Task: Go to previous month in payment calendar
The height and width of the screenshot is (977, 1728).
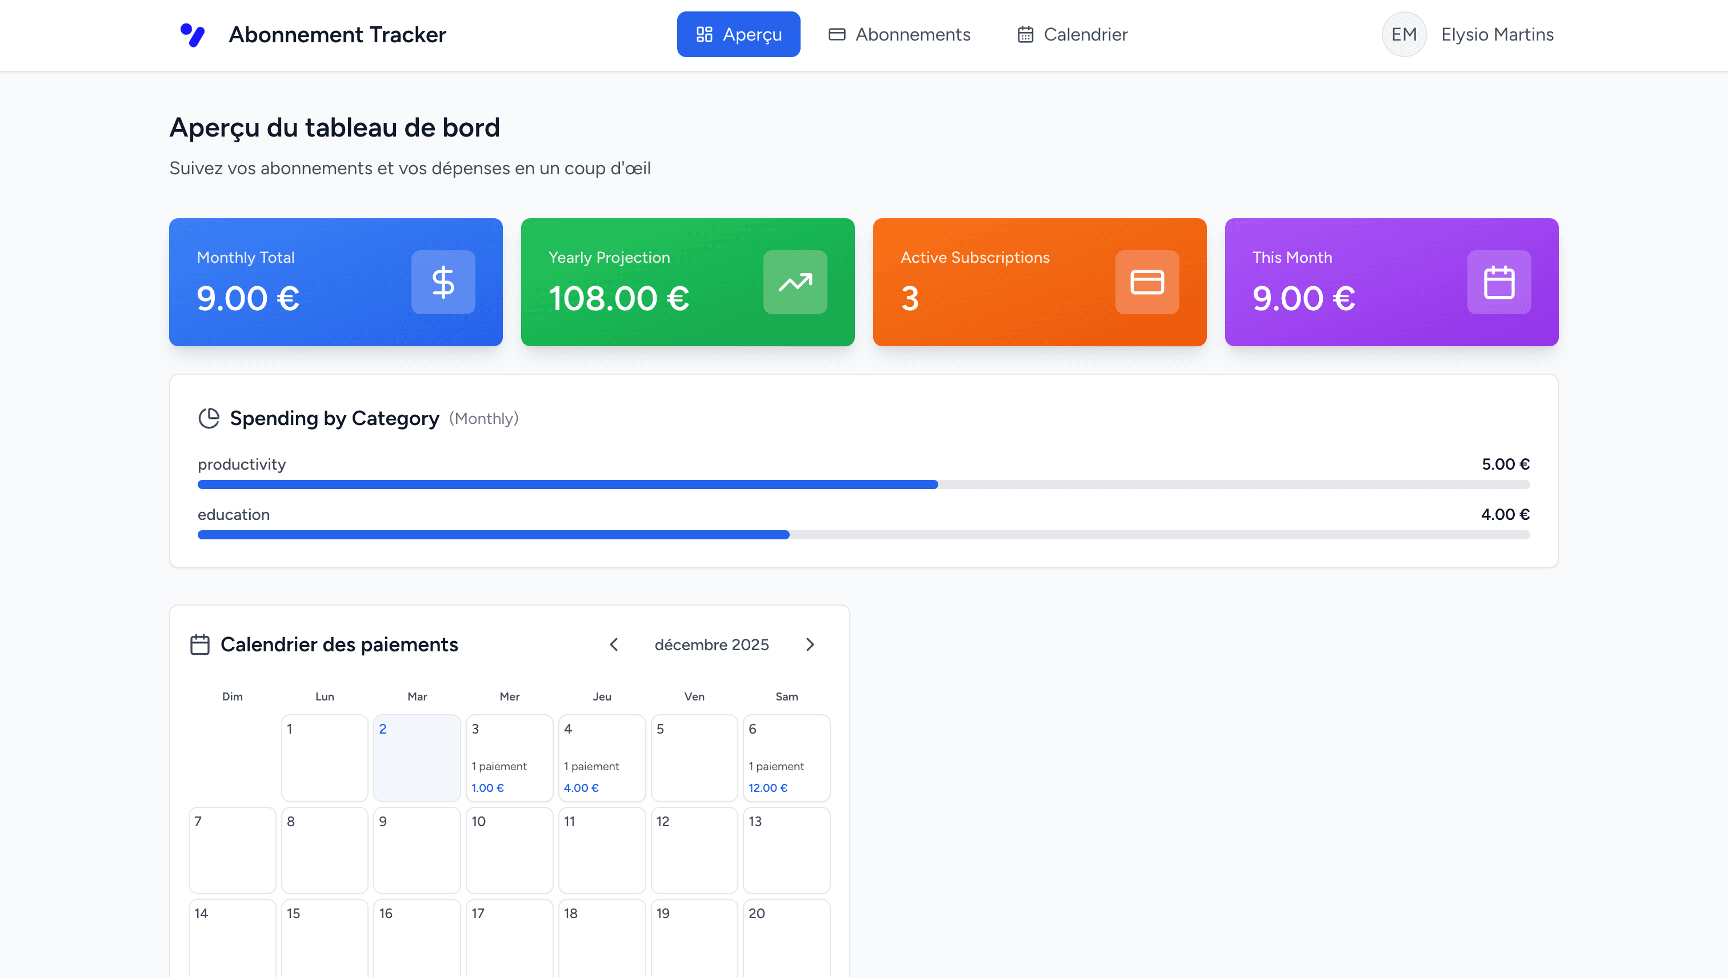Action: click(614, 644)
